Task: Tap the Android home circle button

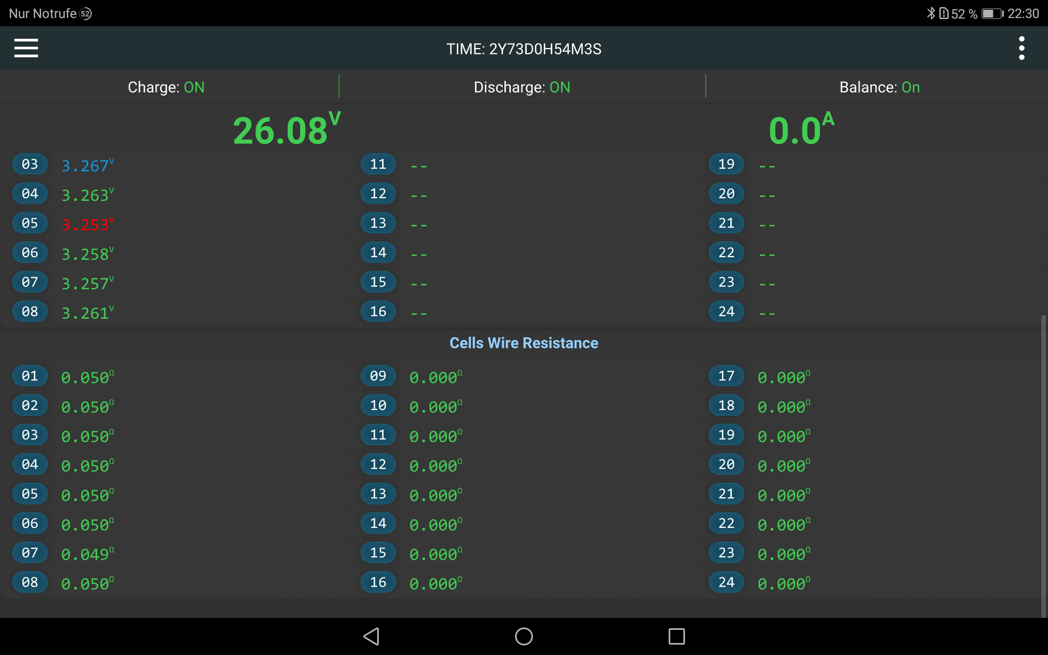Action: click(524, 636)
